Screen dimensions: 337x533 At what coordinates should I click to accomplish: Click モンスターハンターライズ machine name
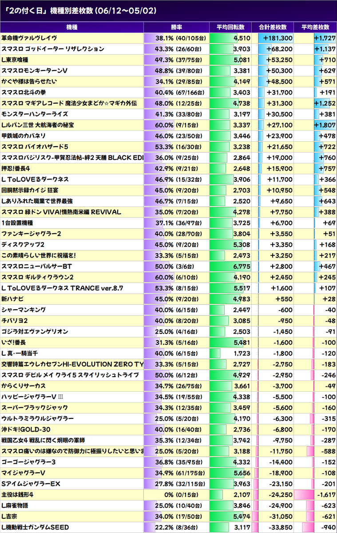35,114
